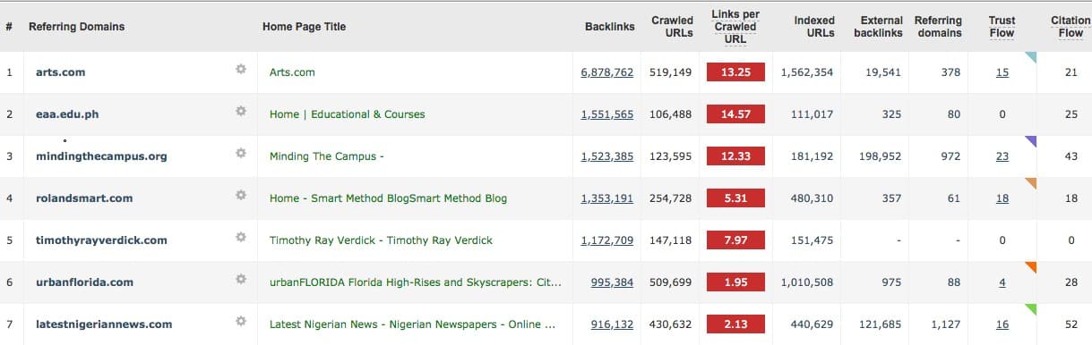Sort by Referring domains count header
Viewport: 1092px width, 345px height.
click(938, 27)
